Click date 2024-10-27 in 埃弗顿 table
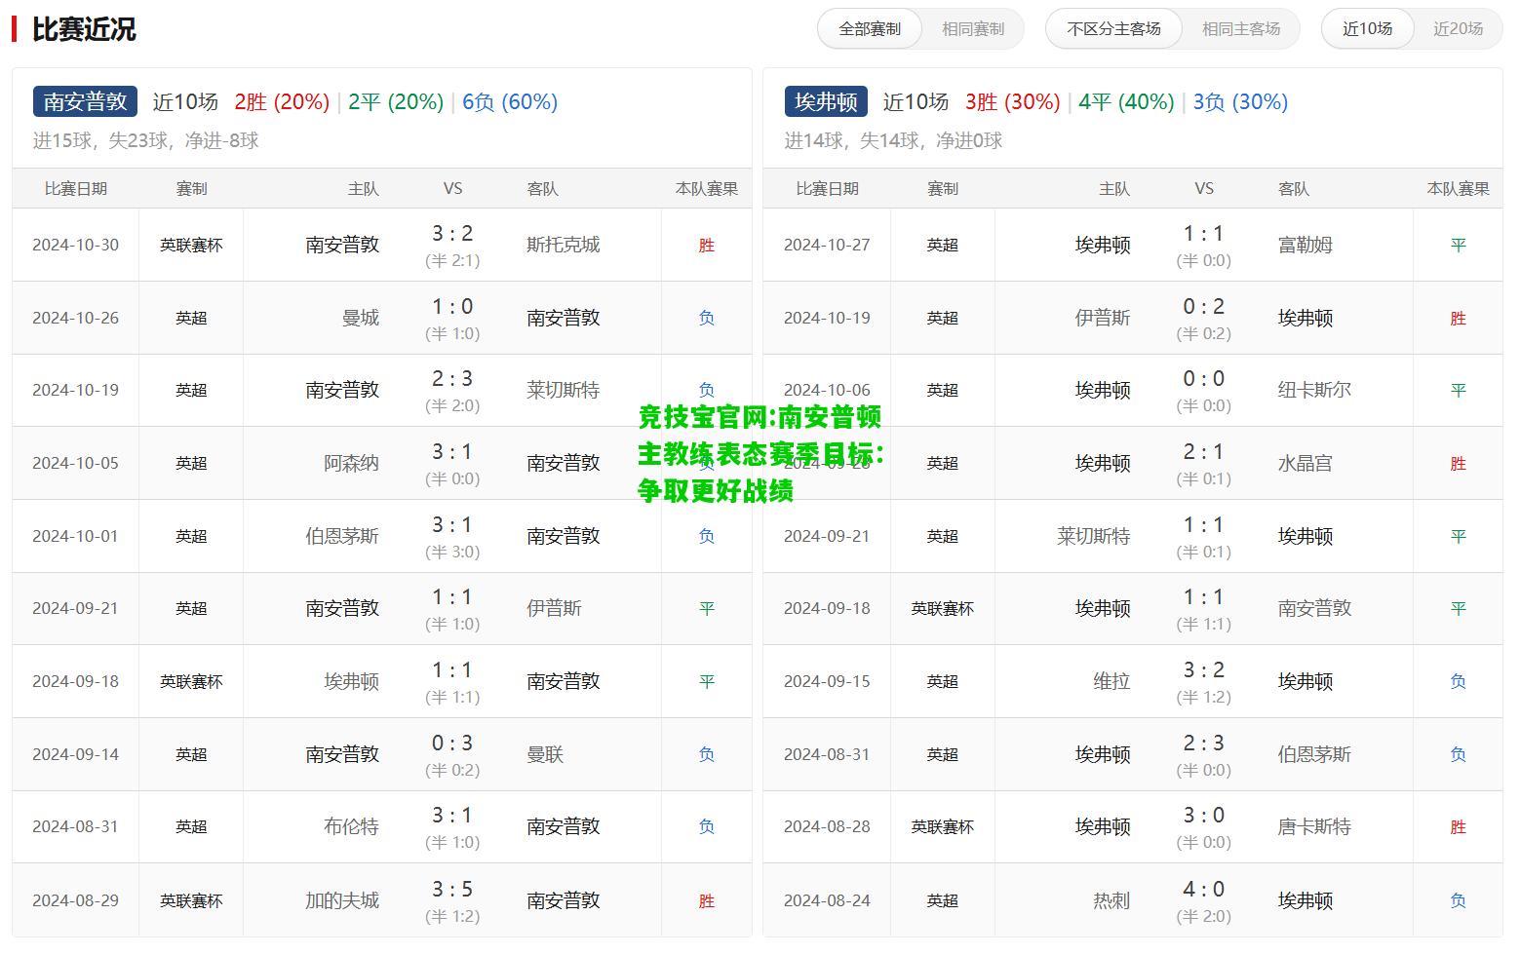 point(827,245)
